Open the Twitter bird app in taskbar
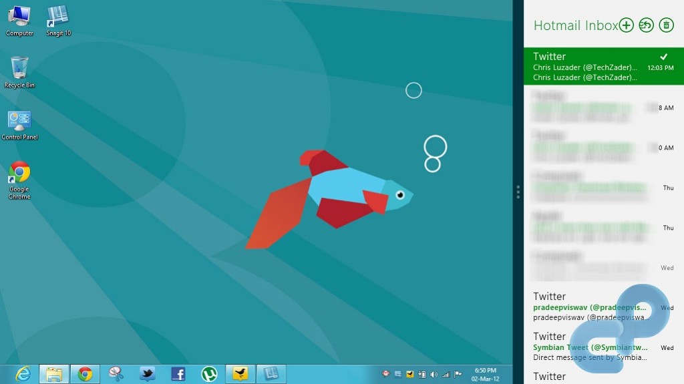Screen dimensions: 684x384 (x=148, y=374)
